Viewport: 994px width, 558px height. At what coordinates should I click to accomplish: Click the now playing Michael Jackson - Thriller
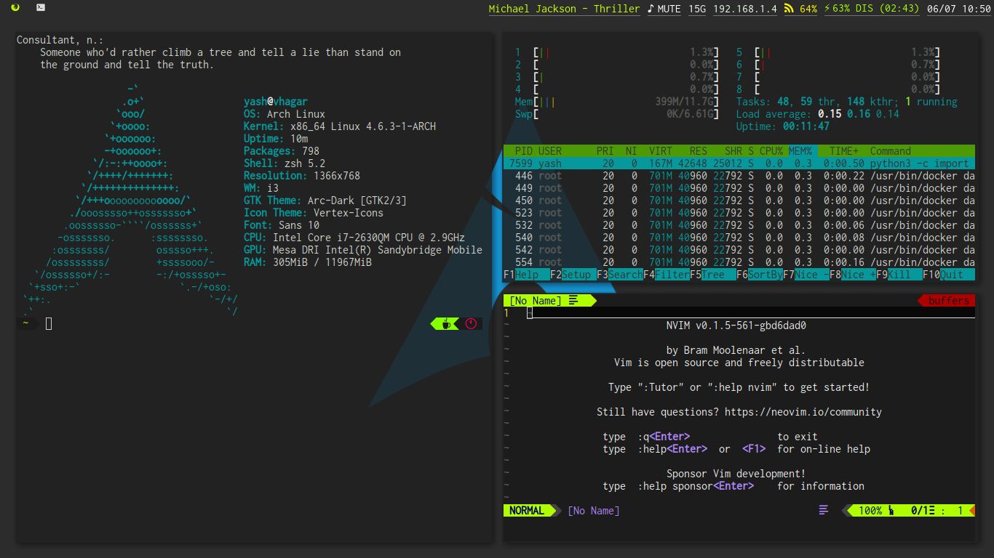[x=564, y=9]
